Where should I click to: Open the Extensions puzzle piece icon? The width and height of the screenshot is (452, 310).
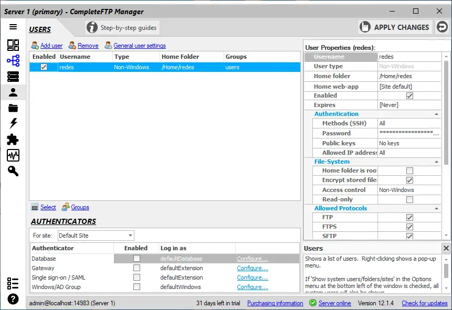point(13,140)
